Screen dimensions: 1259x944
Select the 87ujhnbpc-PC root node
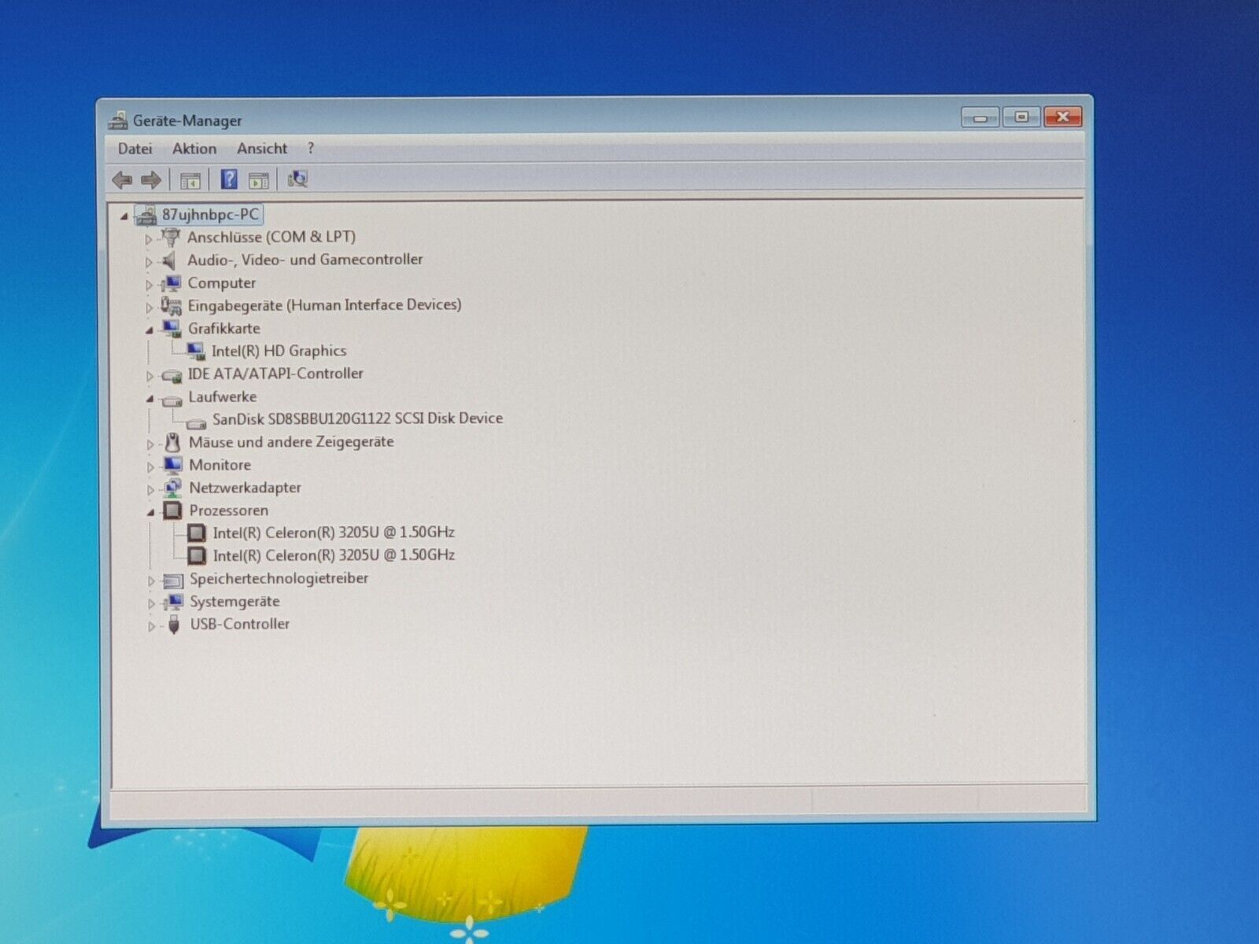click(x=210, y=214)
